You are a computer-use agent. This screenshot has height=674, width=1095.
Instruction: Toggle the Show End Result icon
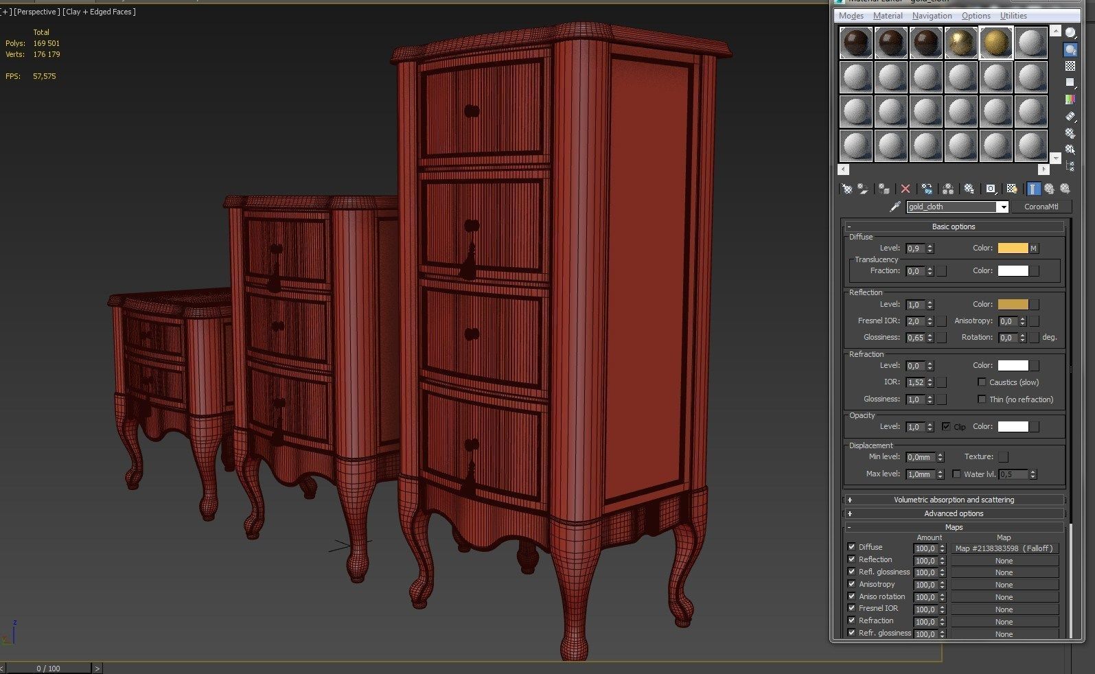click(x=1033, y=189)
